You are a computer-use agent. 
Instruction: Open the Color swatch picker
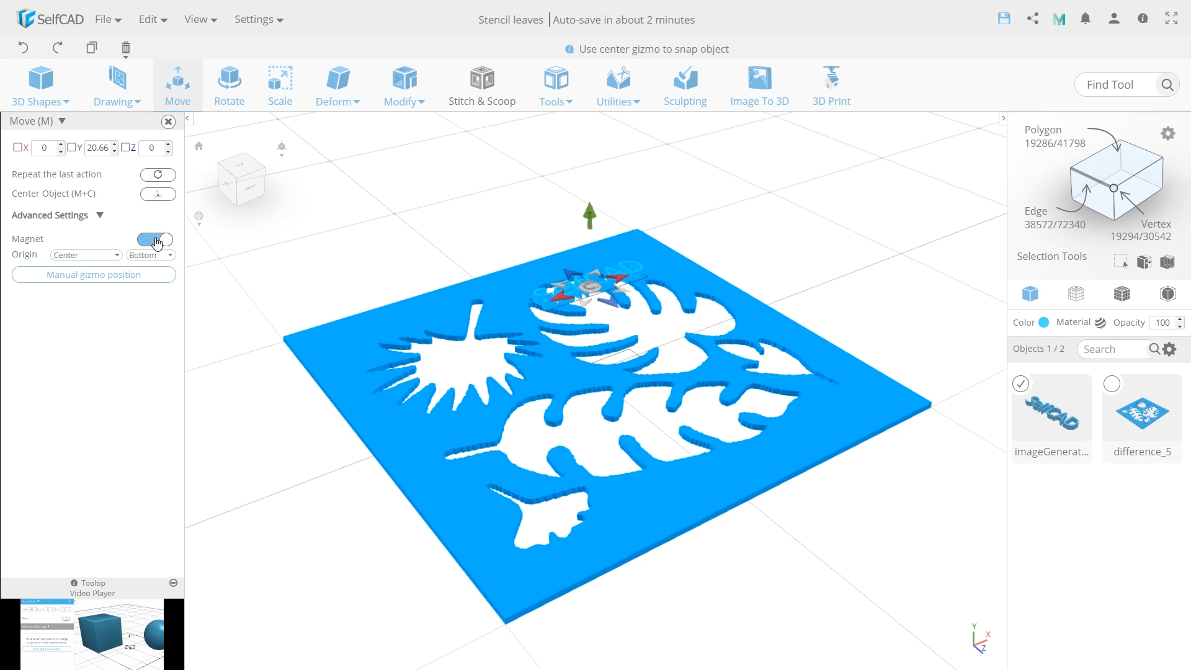1044,323
